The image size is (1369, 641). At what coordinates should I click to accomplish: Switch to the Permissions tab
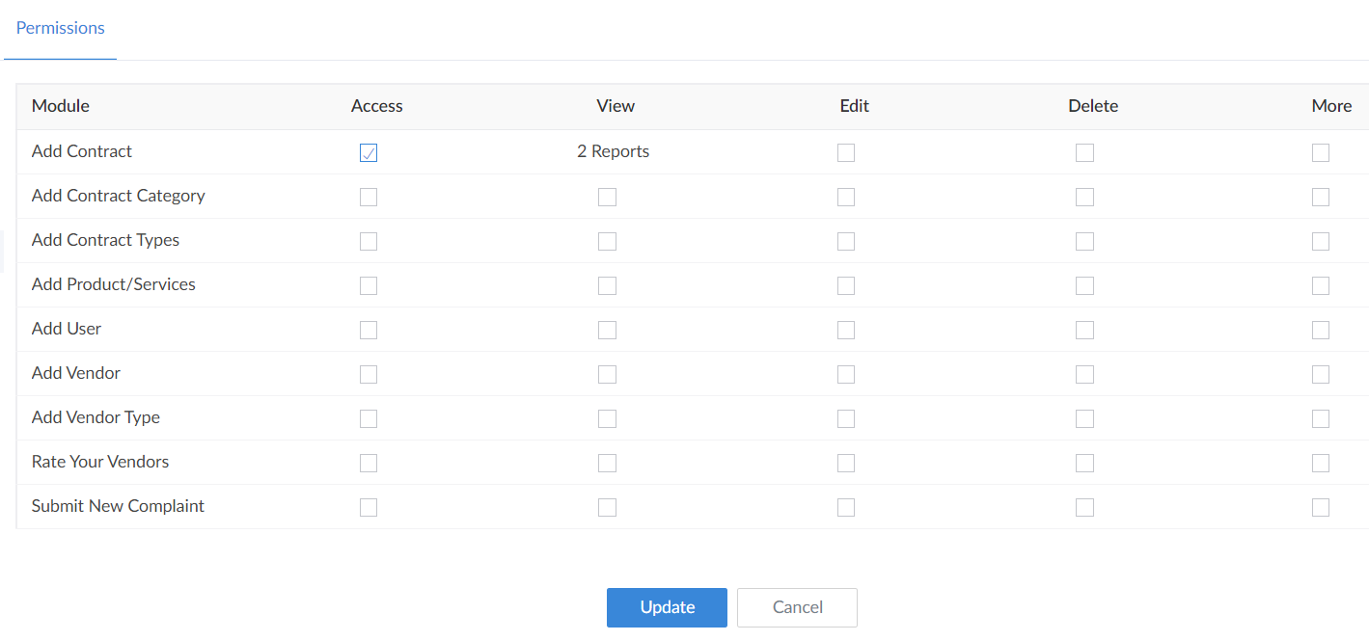[x=61, y=28]
